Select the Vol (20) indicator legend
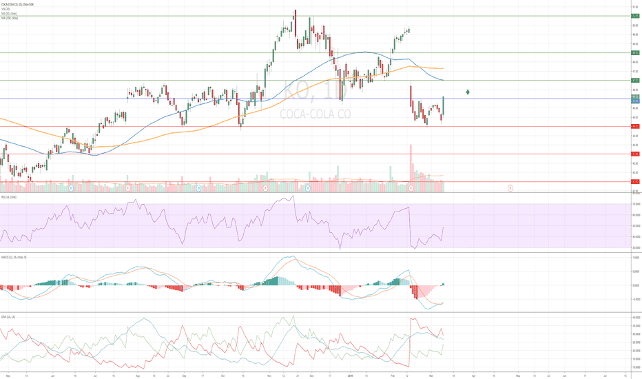The width and height of the screenshot is (642, 379). 6,9
